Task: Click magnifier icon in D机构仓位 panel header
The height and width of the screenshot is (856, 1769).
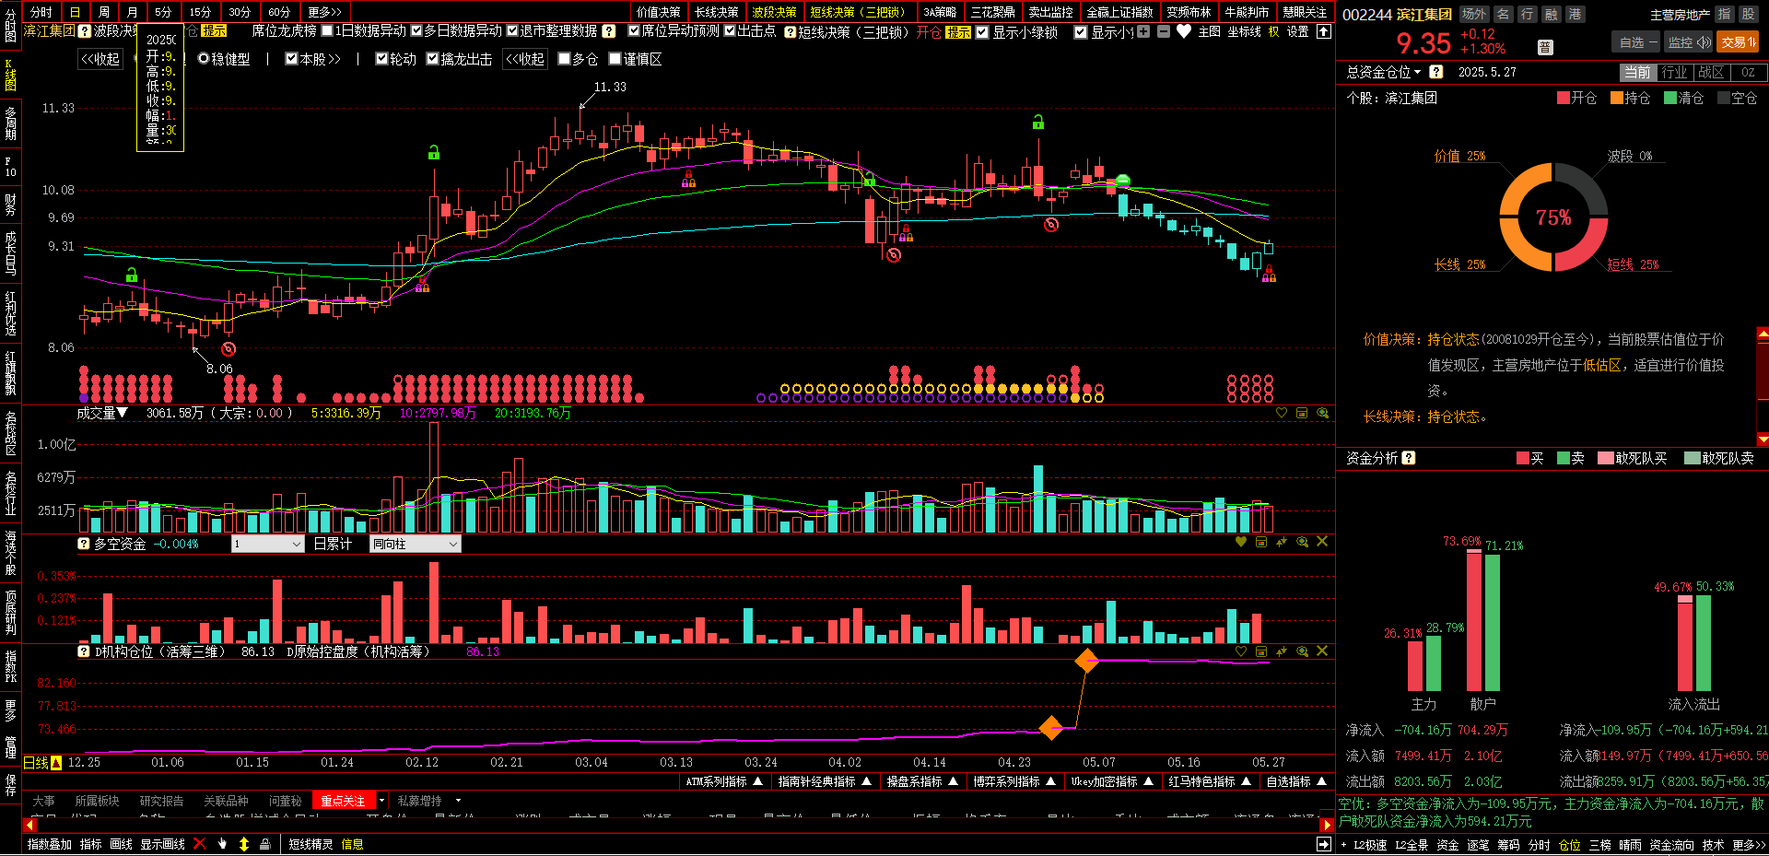Action: (1303, 651)
